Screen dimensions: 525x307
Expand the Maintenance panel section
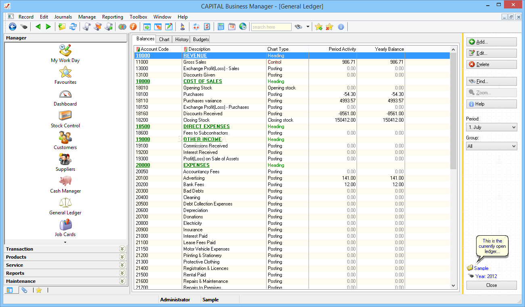[x=122, y=281]
